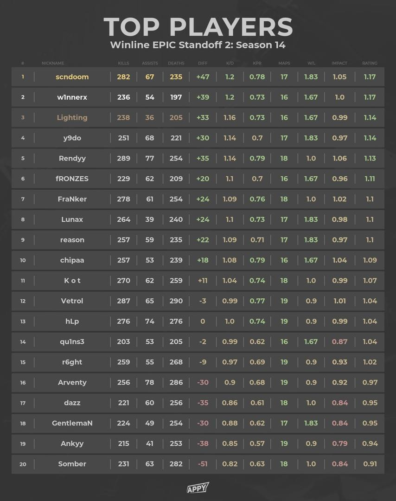
Task: Select the nickname reason
Action: coord(72,240)
